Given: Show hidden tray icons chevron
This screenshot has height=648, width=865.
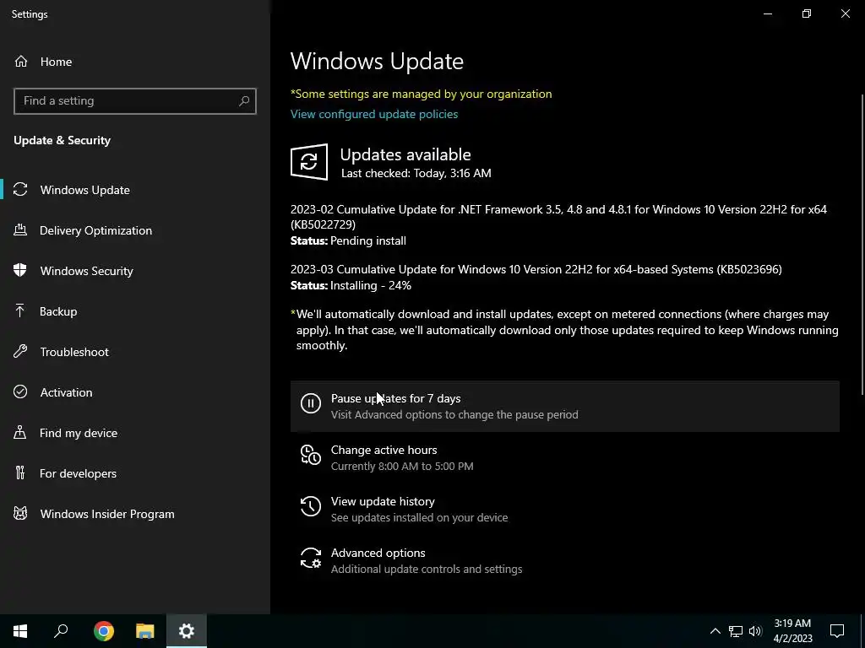Looking at the screenshot, I should (x=715, y=631).
